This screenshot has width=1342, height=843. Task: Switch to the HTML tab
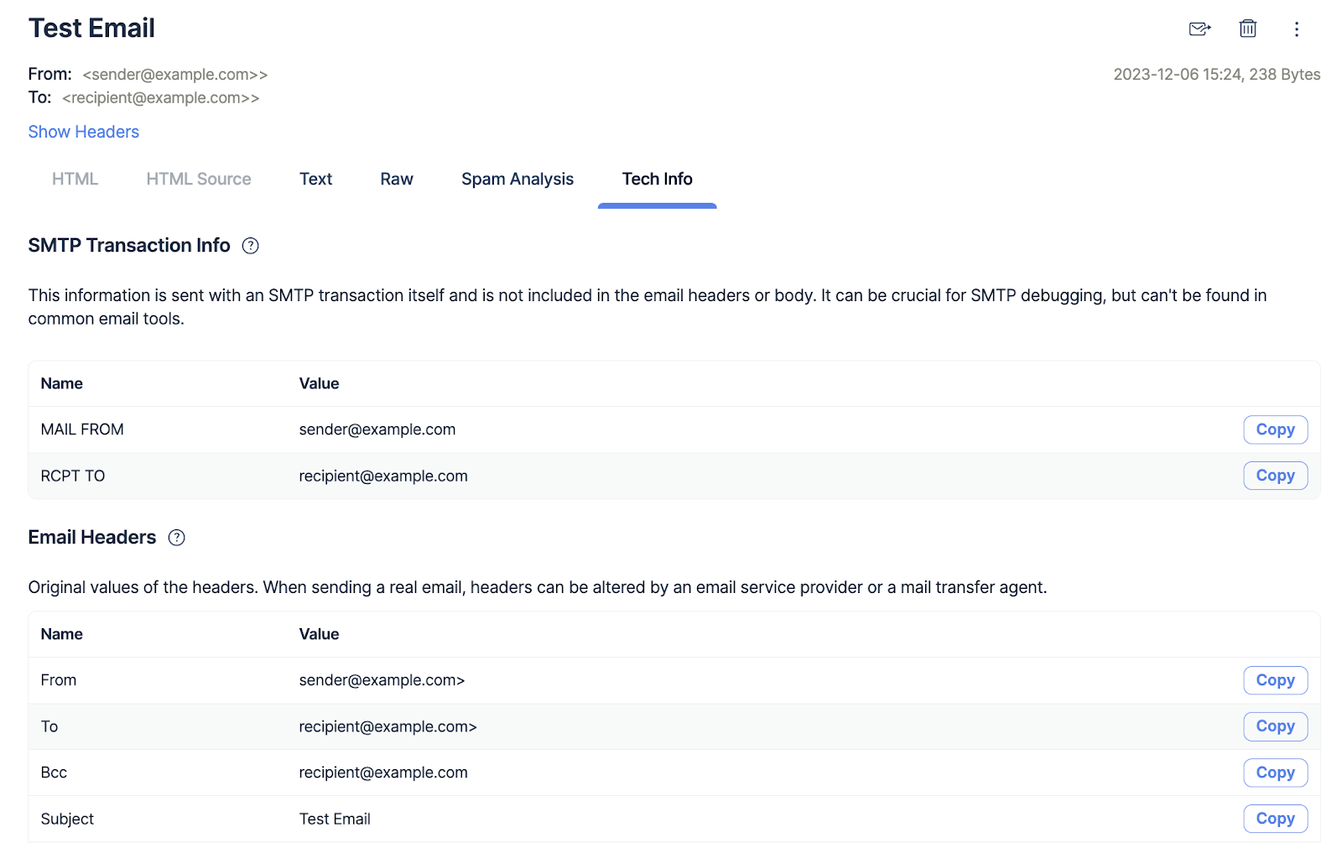pyautogui.click(x=74, y=179)
